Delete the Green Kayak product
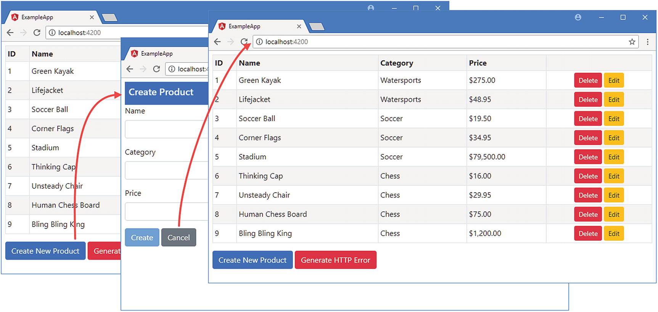The image size is (658, 312). click(x=587, y=80)
